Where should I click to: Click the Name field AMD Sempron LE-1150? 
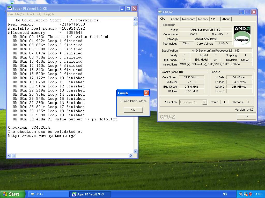click(x=206, y=30)
